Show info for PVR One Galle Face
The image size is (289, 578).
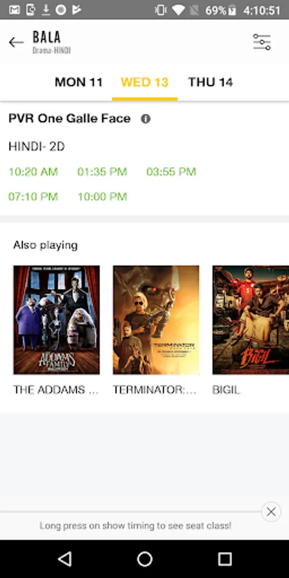146,119
